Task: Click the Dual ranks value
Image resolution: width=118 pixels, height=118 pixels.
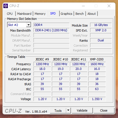Action: (101, 40)
